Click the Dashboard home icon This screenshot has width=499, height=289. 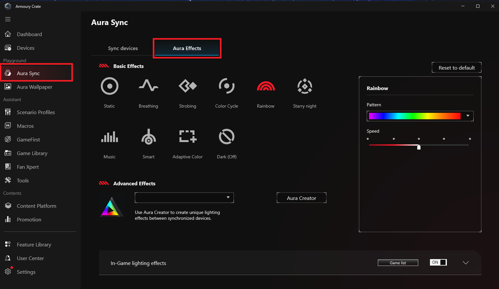click(8, 34)
